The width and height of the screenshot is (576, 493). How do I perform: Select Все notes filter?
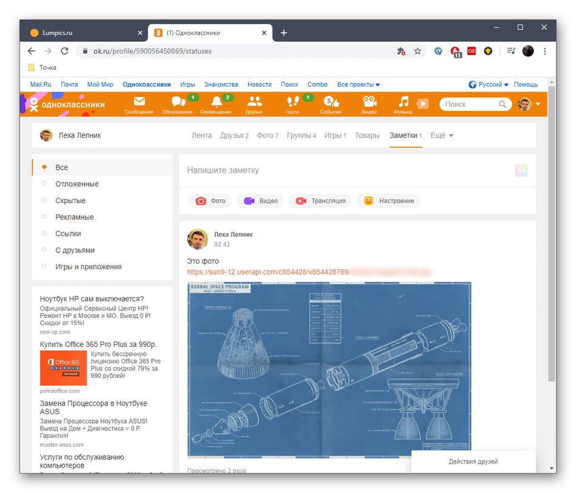tap(102, 167)
